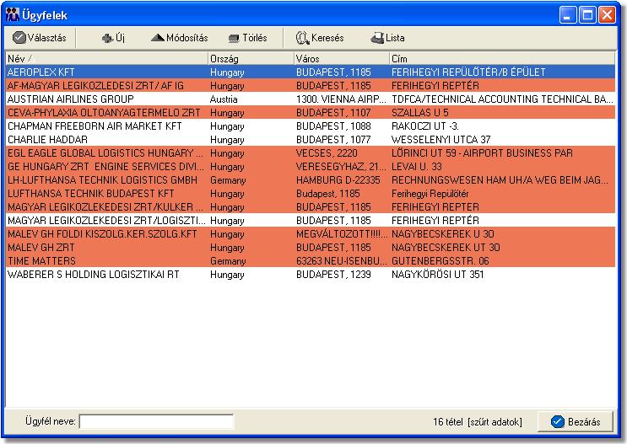Sort by the Név column header

click(x=107, y=59)
